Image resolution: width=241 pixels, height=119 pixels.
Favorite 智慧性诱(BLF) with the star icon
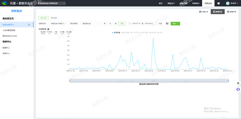pyautogui.click(x=29, y=25)
